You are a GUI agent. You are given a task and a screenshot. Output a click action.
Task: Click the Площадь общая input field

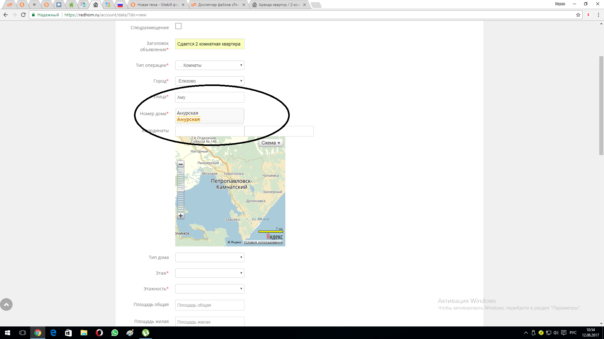[x=210, y=305]
